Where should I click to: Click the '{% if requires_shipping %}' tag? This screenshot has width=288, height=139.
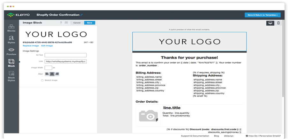point(209,73)
